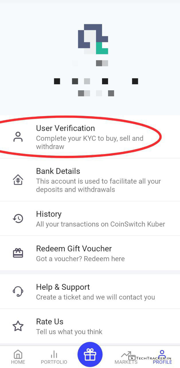Tap the blurred profile name text
The width and height of the screenshot is (180, 368).
[96, 81]
